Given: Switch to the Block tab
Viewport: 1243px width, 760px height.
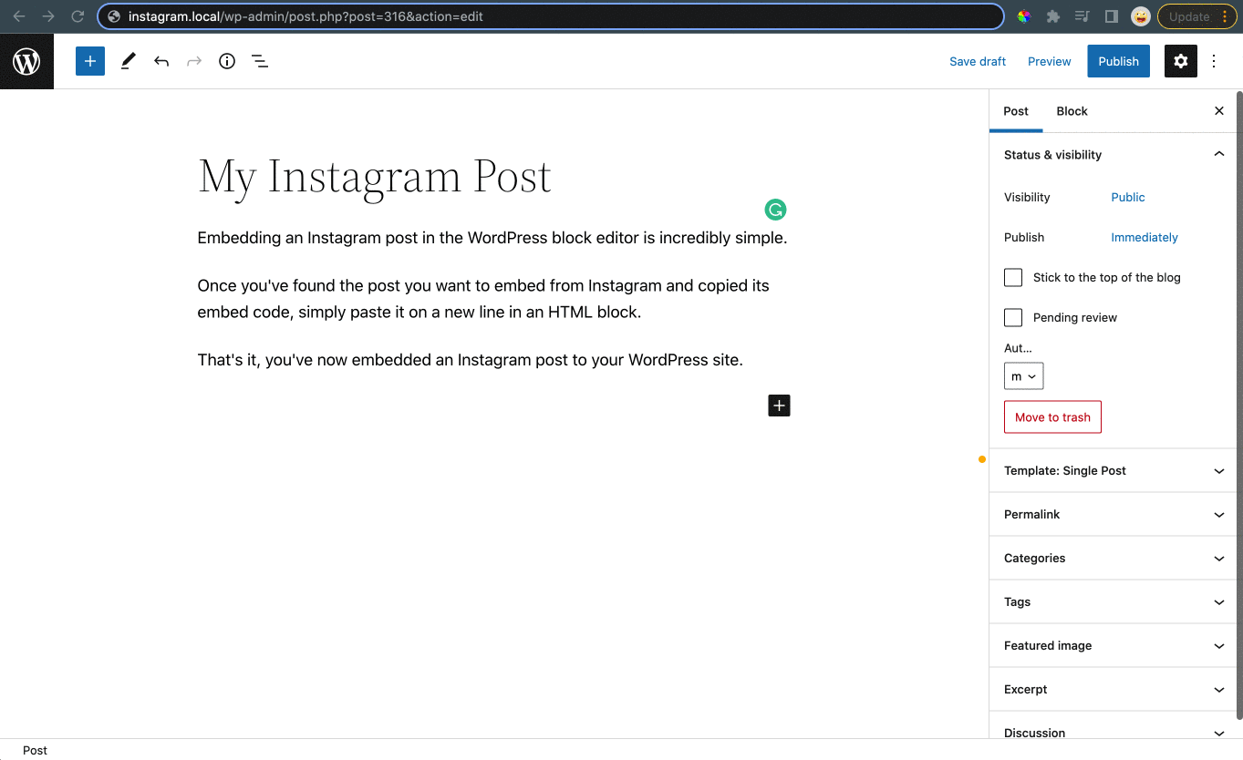Looking at the screenshot, I should [1072, 111].
